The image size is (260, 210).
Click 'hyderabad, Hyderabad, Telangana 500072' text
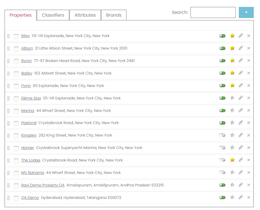(81, 198)
